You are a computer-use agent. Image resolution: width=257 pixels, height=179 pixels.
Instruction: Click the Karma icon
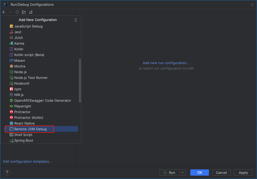coord(11,43)
